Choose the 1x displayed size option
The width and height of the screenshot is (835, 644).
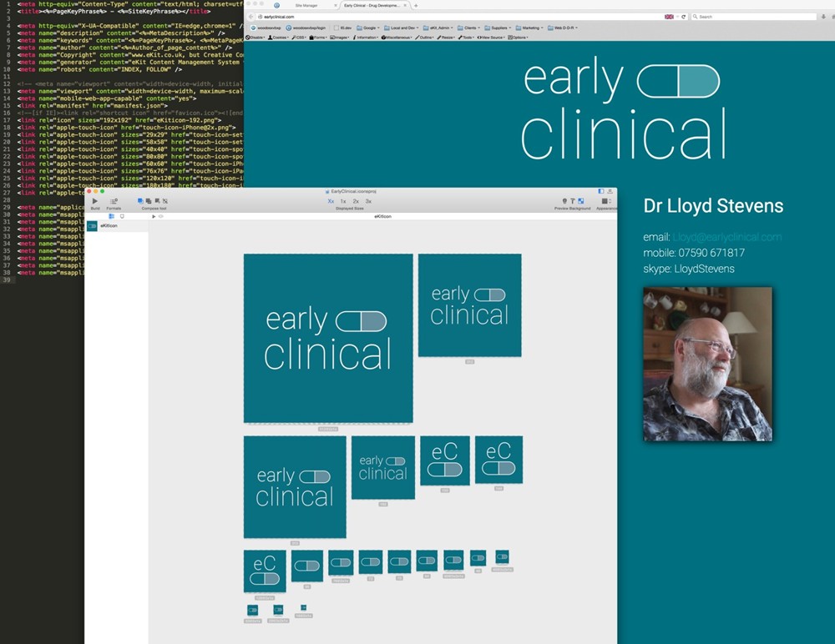(343, 201)
